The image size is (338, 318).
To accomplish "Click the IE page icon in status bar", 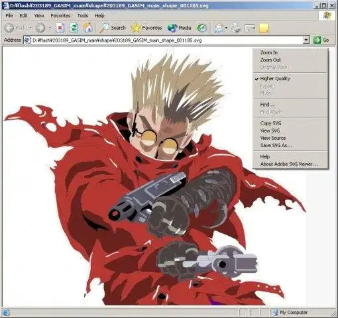I will pyautogui.click(x=6, y=312).
